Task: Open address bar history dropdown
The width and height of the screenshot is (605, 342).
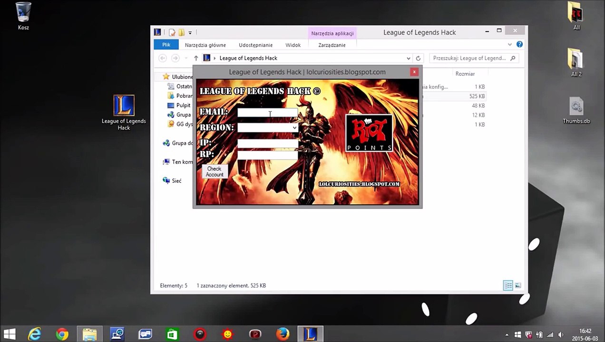Action: point(408,58)
